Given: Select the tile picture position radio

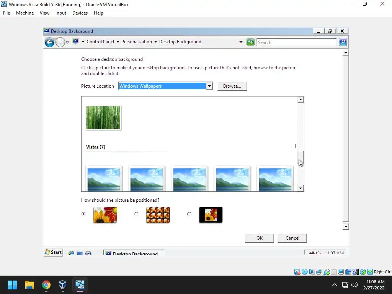Looking at the screenshot, I should [x=137, y=214].
